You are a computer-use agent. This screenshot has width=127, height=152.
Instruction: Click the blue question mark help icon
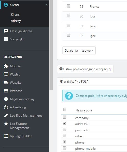tap(69, 96)
